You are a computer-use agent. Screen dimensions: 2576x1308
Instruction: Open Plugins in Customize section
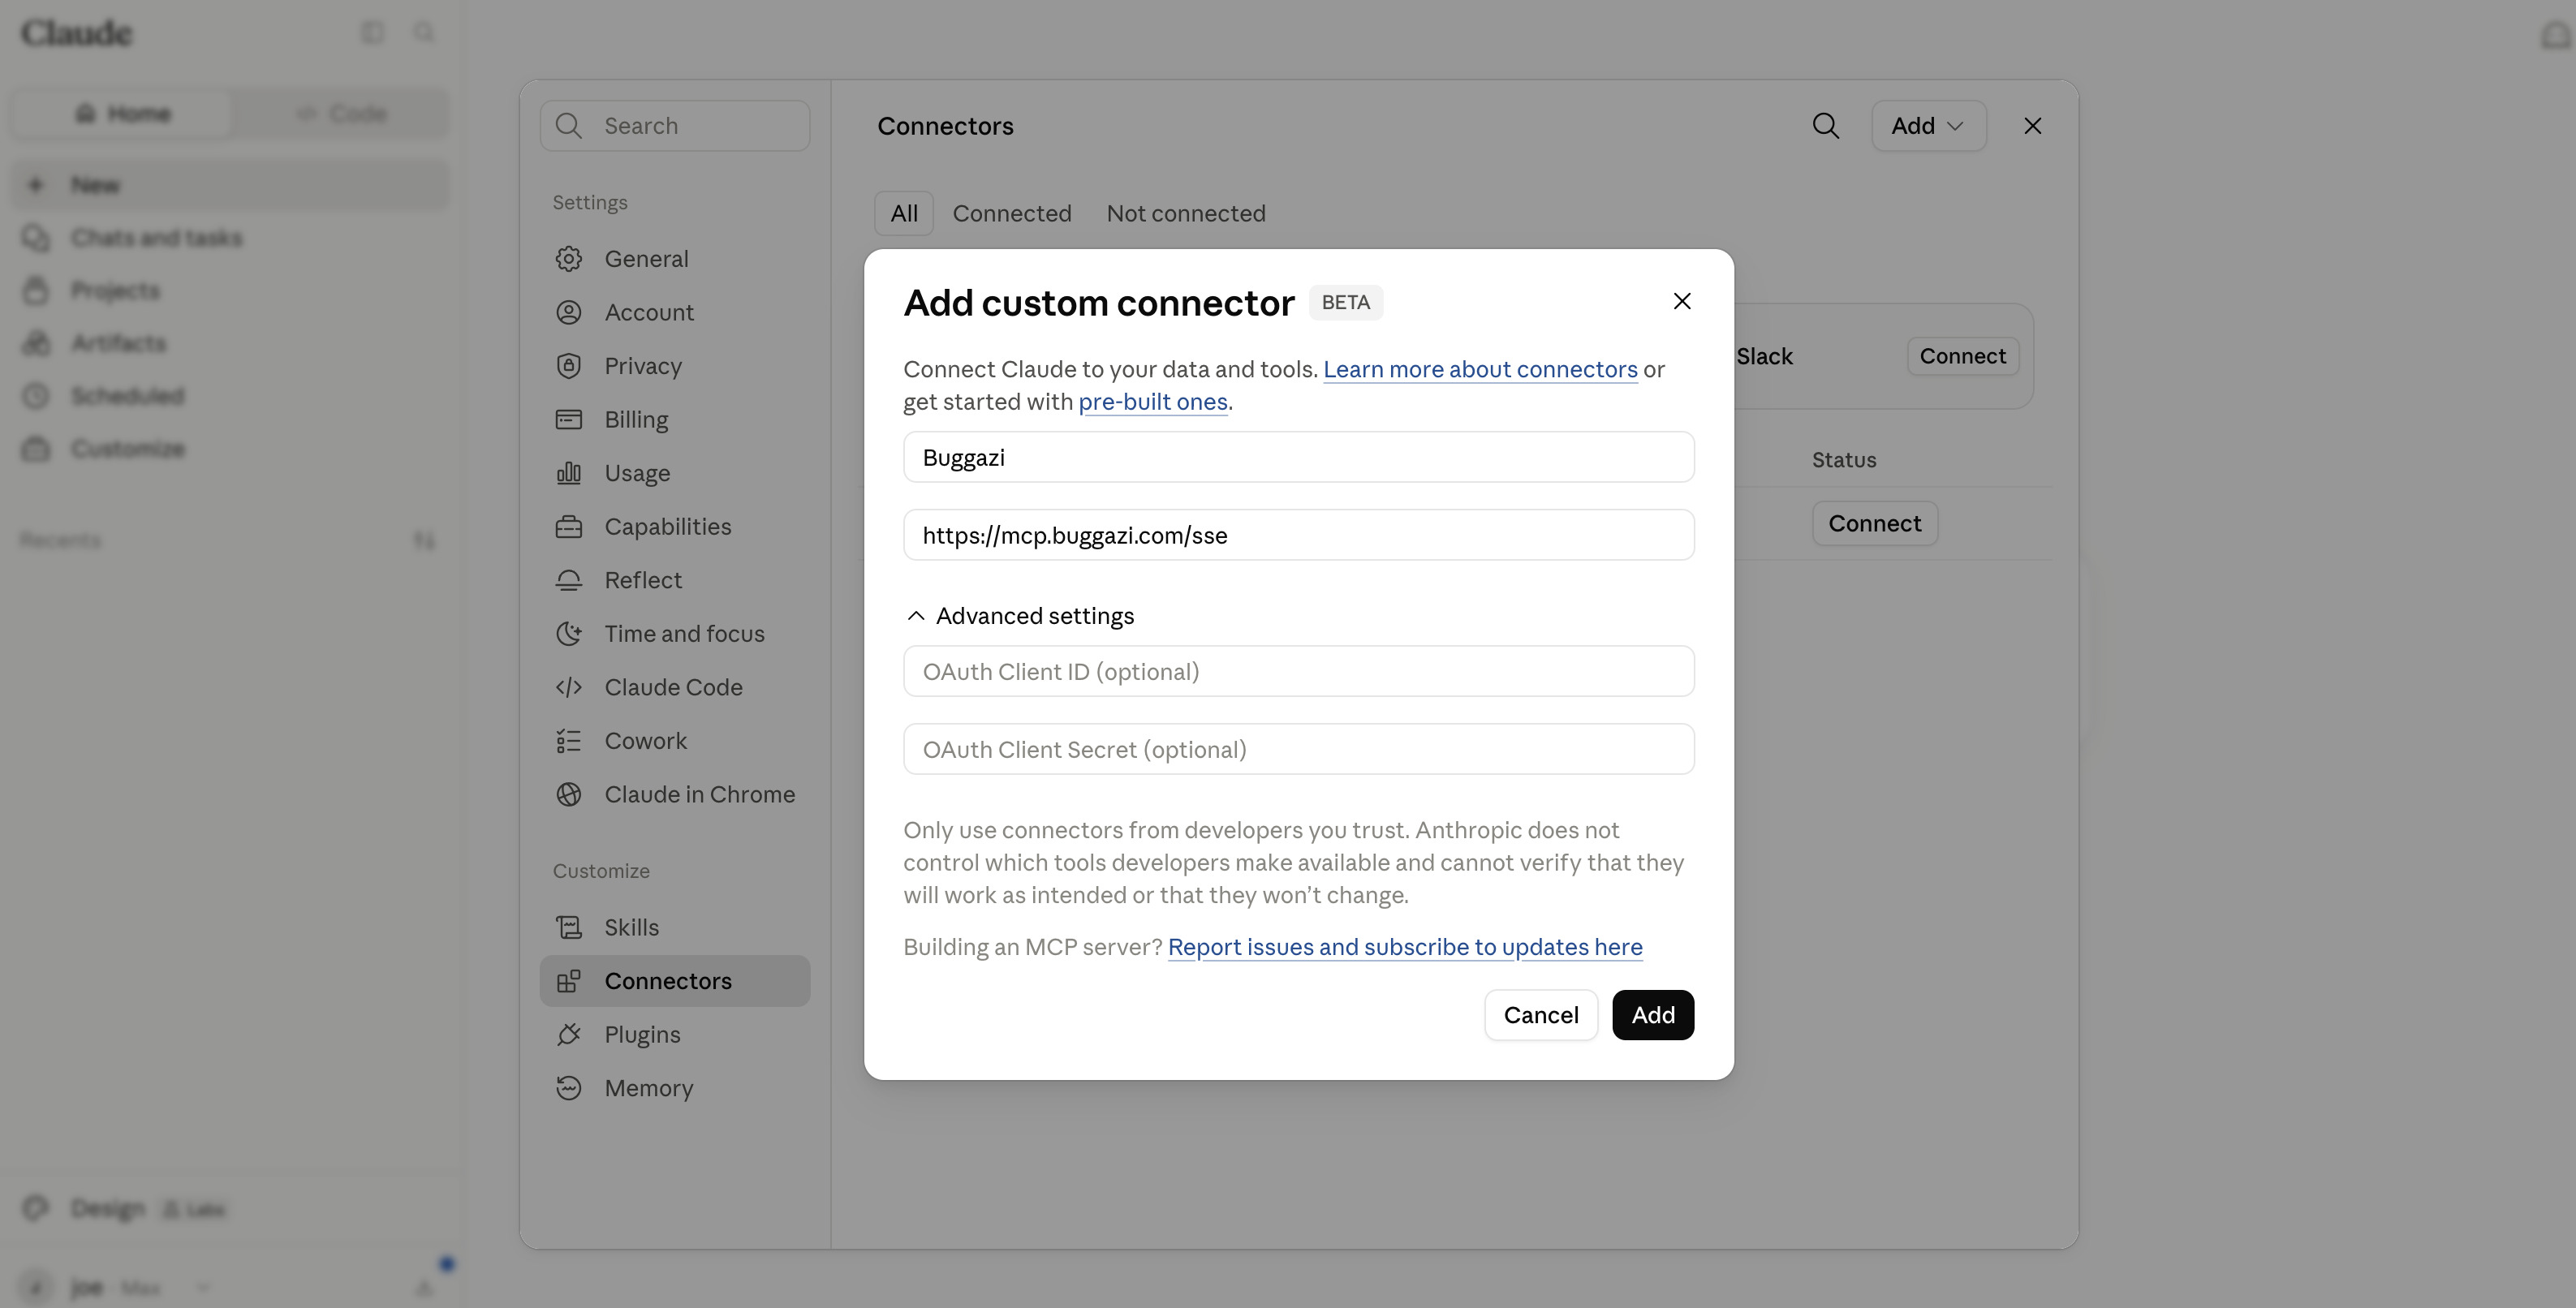pos(675,1034)
